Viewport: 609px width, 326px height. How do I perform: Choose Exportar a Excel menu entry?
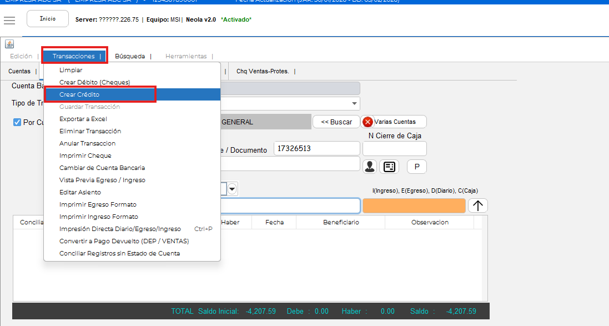(83, 119)
